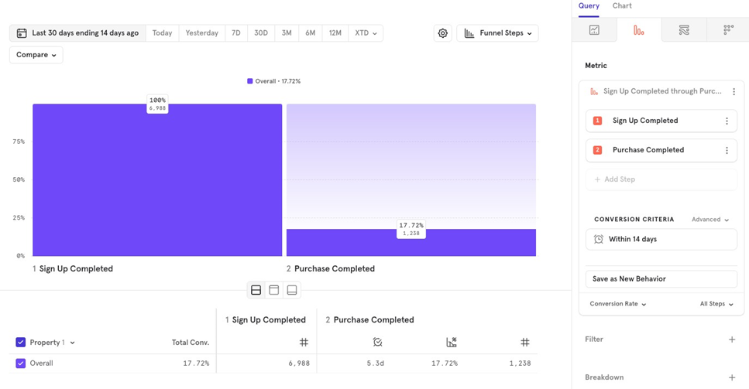Switch to the split chart and table layout
749x389 pixels.
[256, 290]
